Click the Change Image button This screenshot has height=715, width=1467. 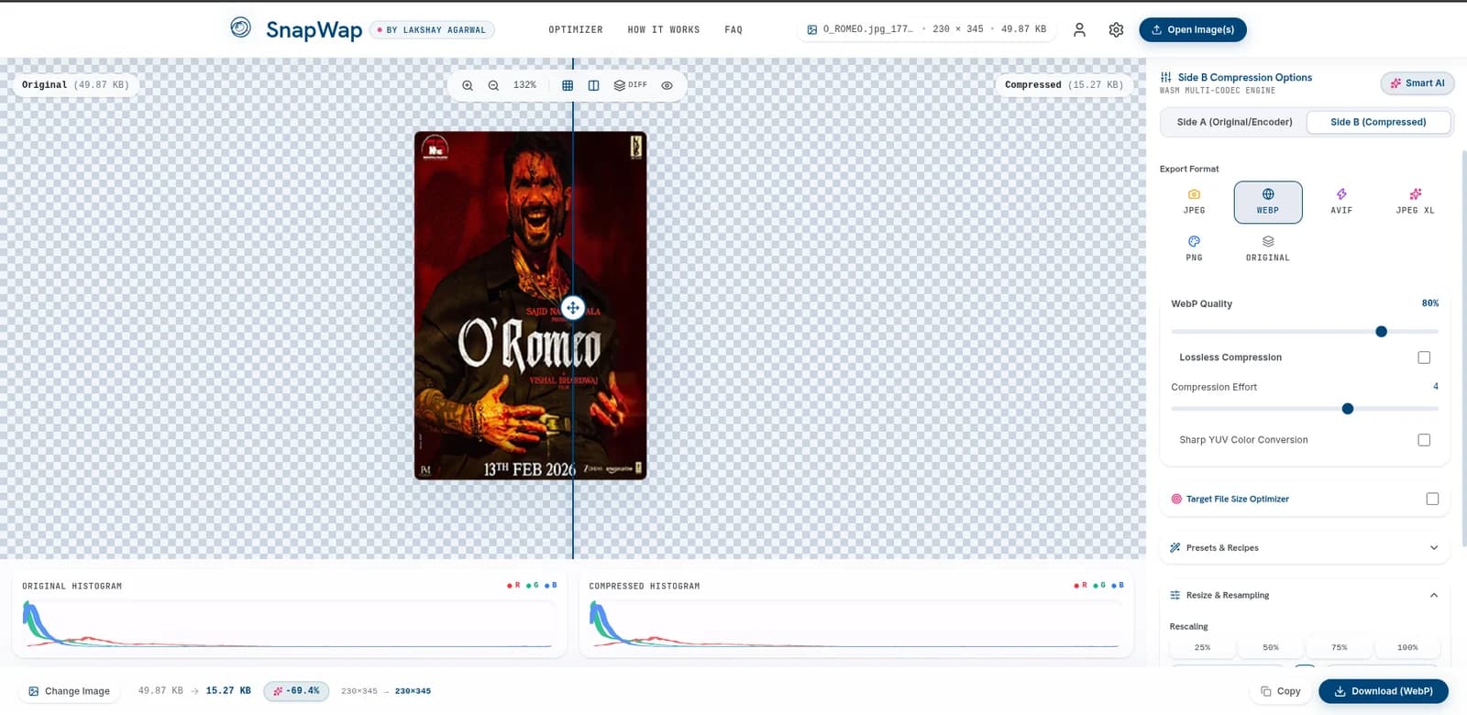point(69,691)
